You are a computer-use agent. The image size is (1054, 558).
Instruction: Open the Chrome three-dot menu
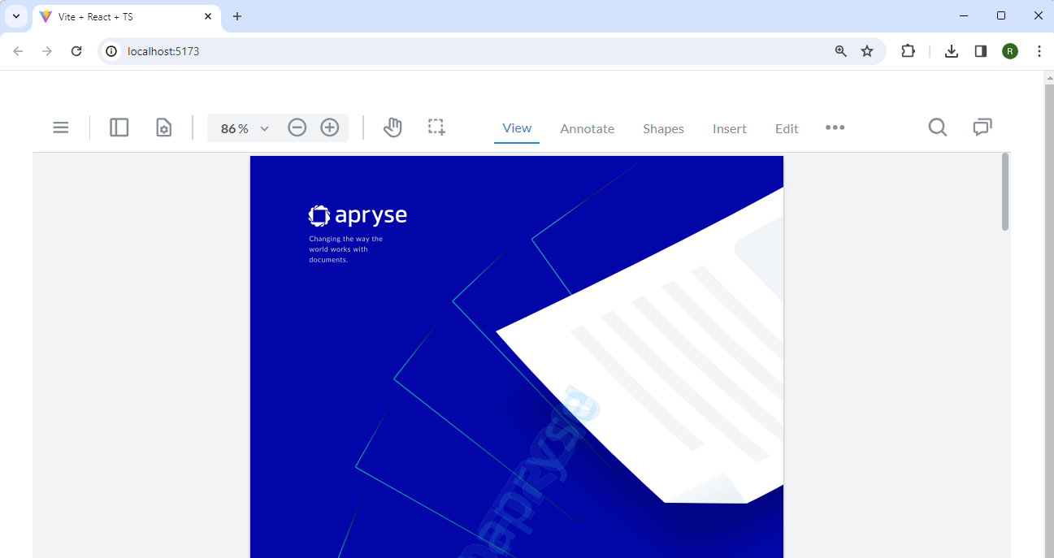[x=1039, y=51]
